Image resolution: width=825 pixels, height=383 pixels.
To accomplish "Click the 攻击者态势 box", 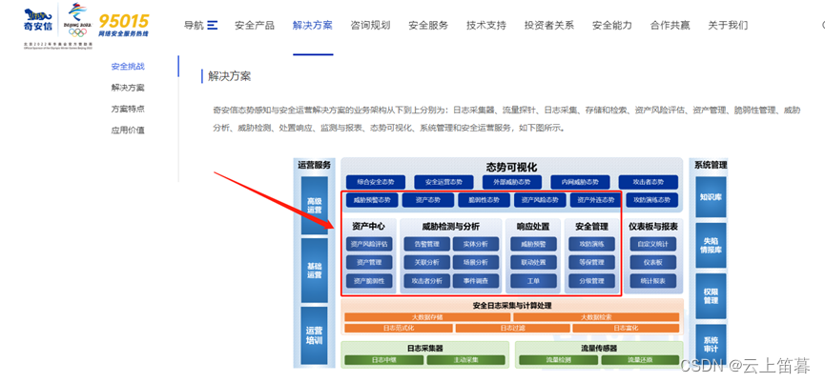I will tap(649, 182).
